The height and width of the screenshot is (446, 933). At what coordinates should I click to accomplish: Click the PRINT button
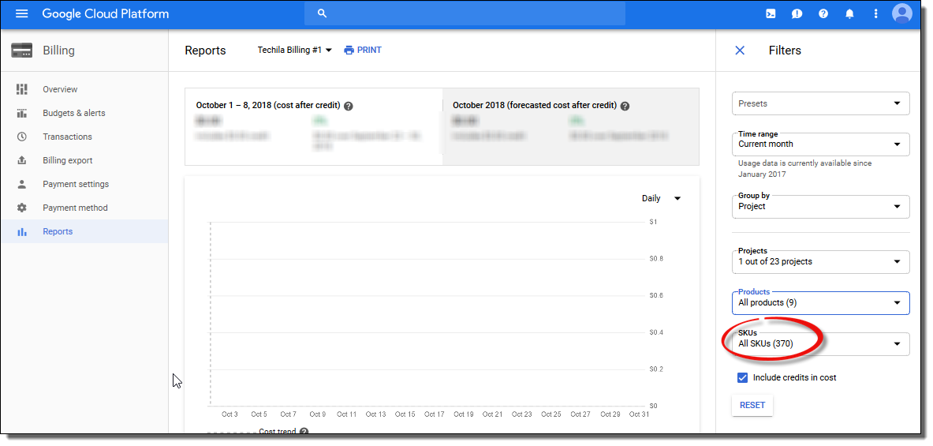click(x=363, y=51)
